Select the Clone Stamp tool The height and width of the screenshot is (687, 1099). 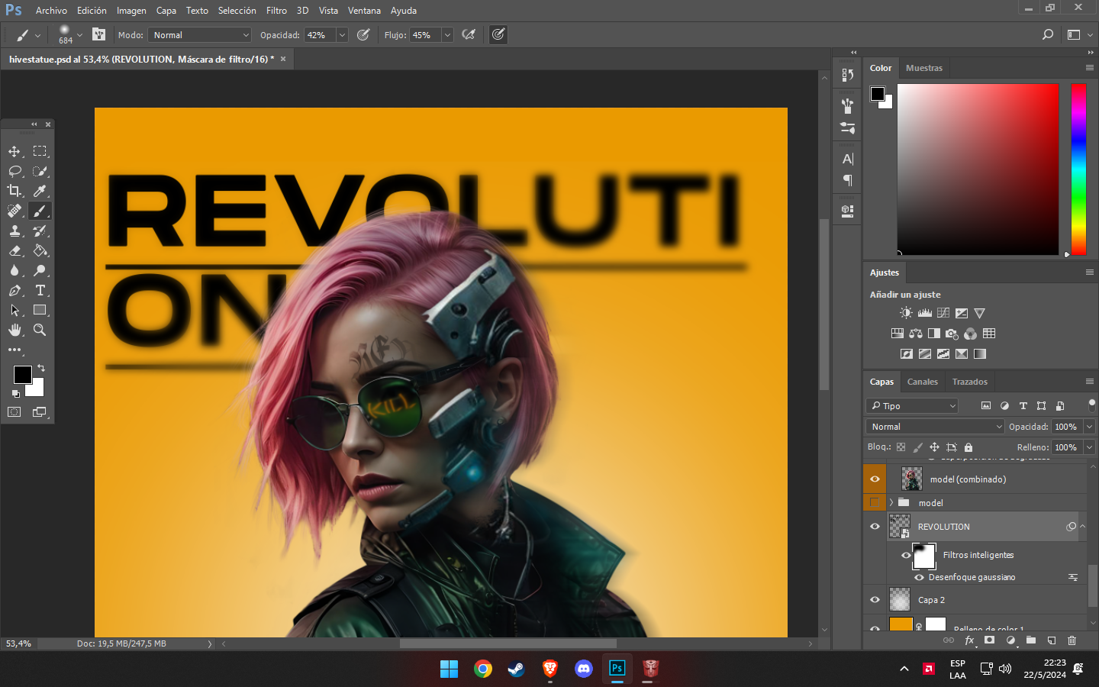tap(15, 231)
